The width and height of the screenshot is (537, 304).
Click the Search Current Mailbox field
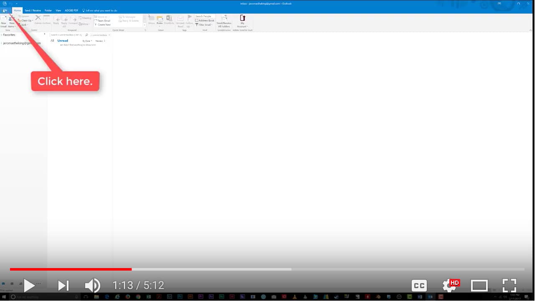click(65, 35)
